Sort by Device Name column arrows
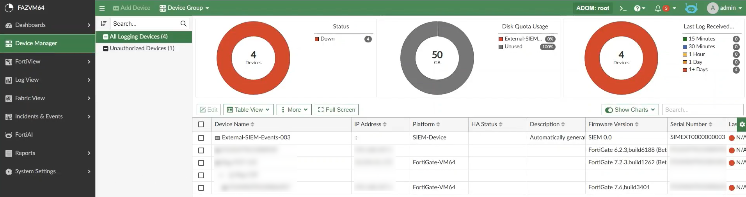 coord(252,124)
